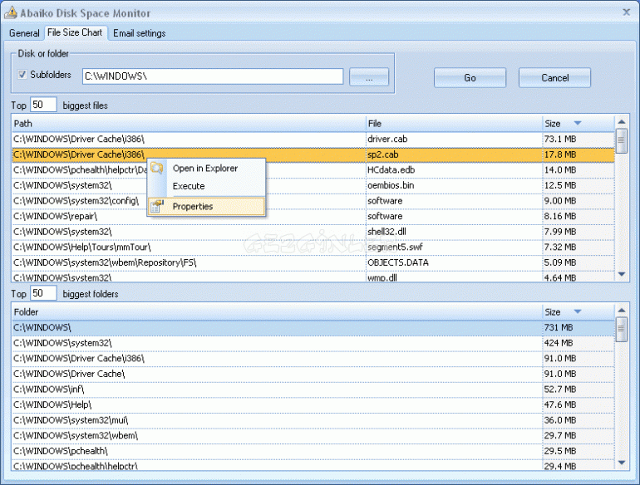The height and width of the screenshot is (485, 640).
Task: Click the Go button
Action: coord(470,77)
